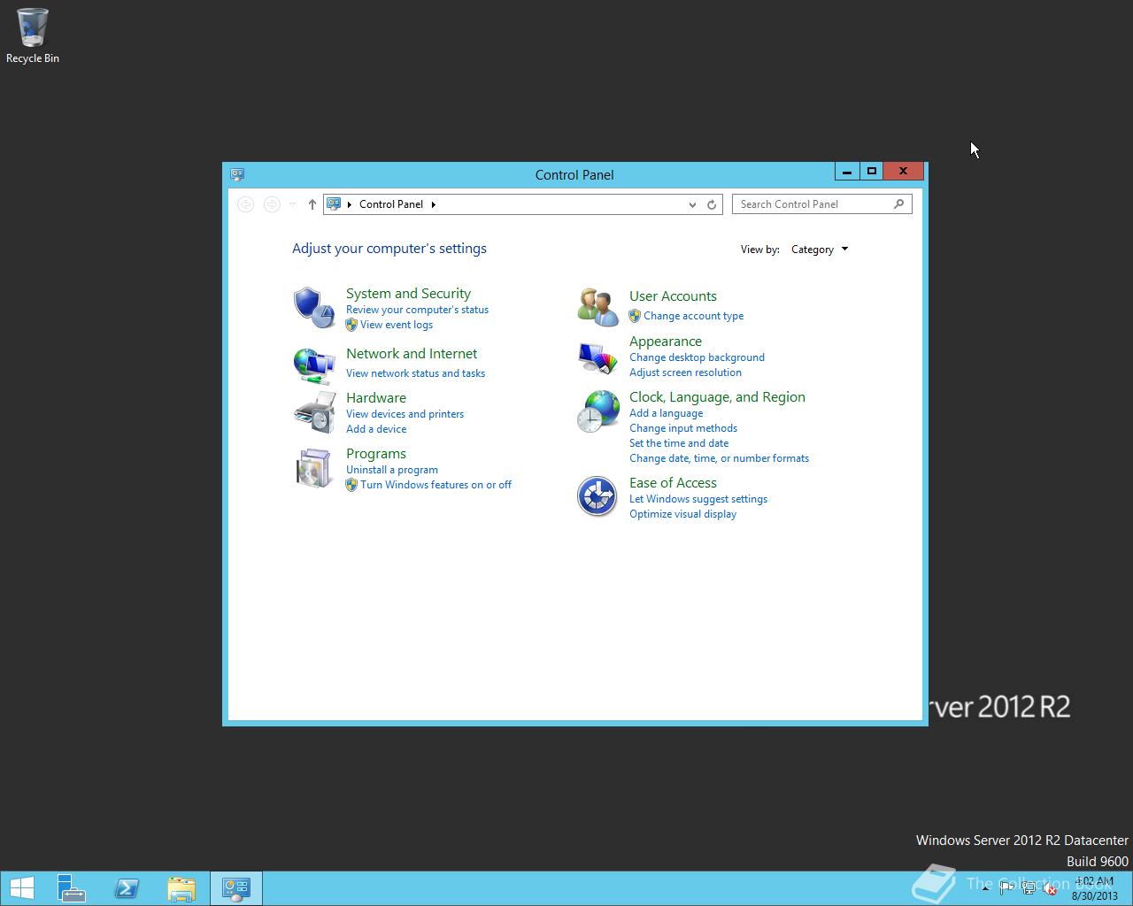Open the Start button on taskbar

[22, 888]
